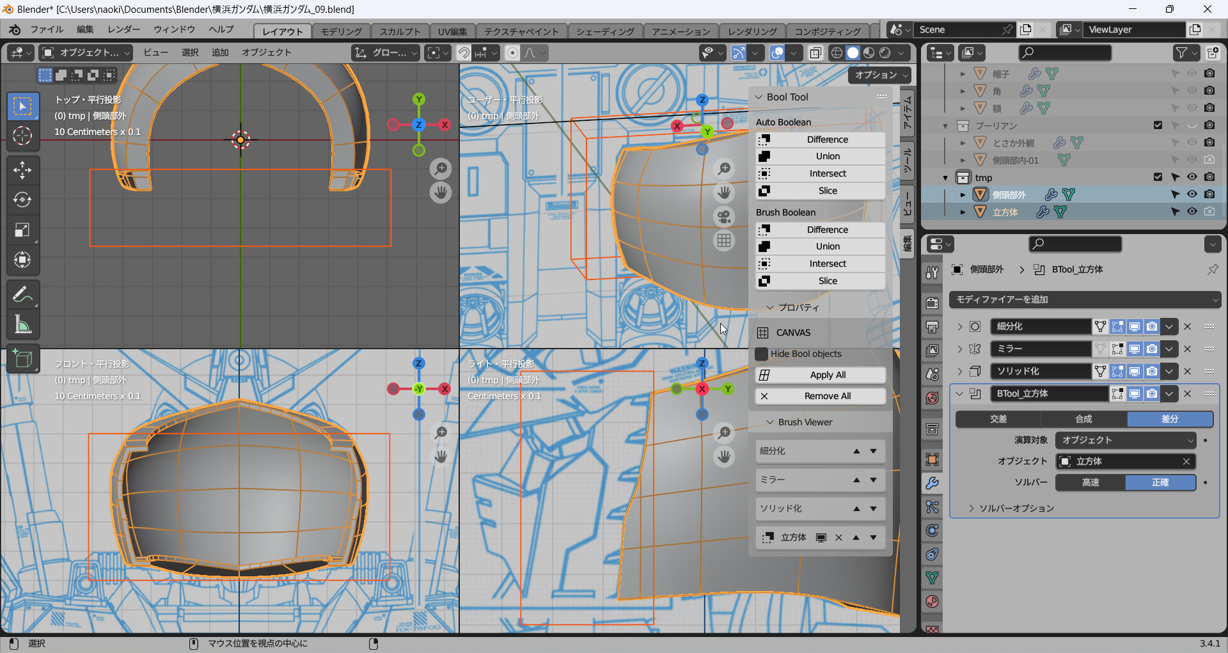Click the outliner search field
This screenshot has height=653, width=1228.
1064,52
